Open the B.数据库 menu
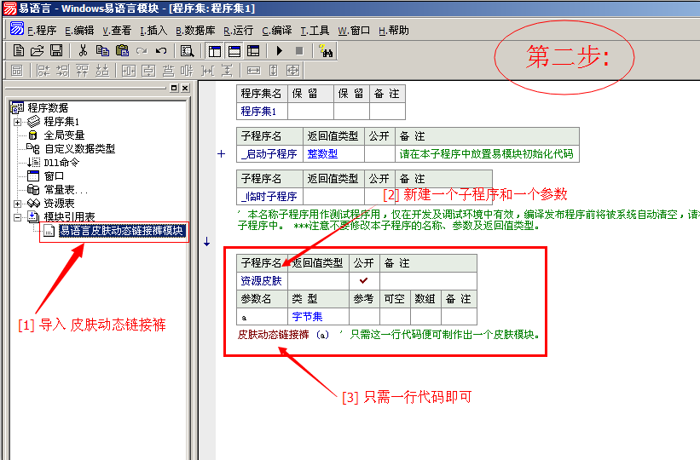This screenshot has width=700, height=460. coord(195,31)
